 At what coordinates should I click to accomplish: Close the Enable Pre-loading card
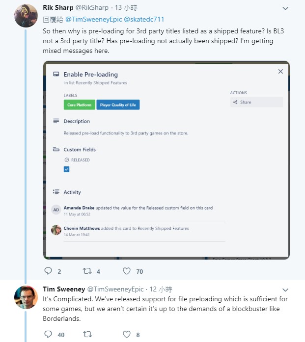280,71
